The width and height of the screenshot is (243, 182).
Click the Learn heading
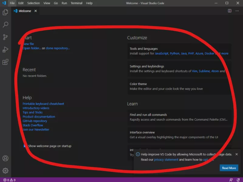(132, 104)
